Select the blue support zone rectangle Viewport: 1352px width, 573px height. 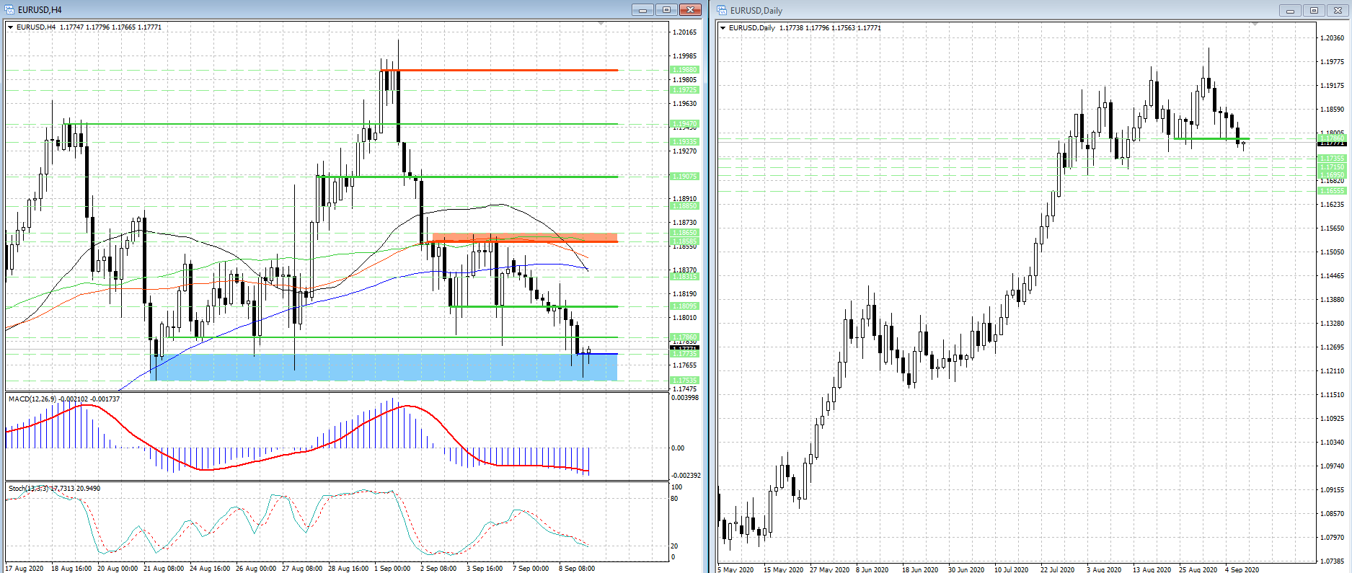(384, 367)
